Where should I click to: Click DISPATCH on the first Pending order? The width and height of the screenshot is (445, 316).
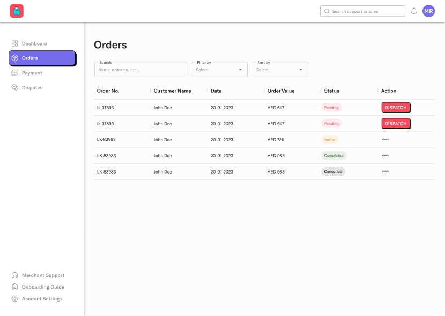tap(396, 107)
